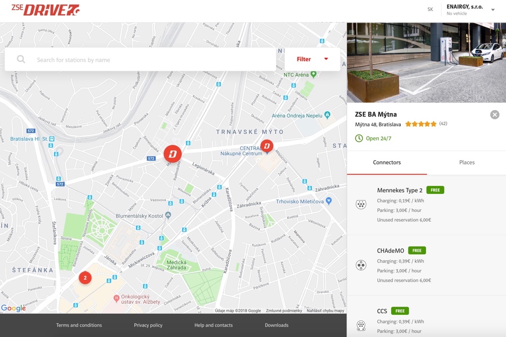Select the CCS connector name

tap(382, 311)
